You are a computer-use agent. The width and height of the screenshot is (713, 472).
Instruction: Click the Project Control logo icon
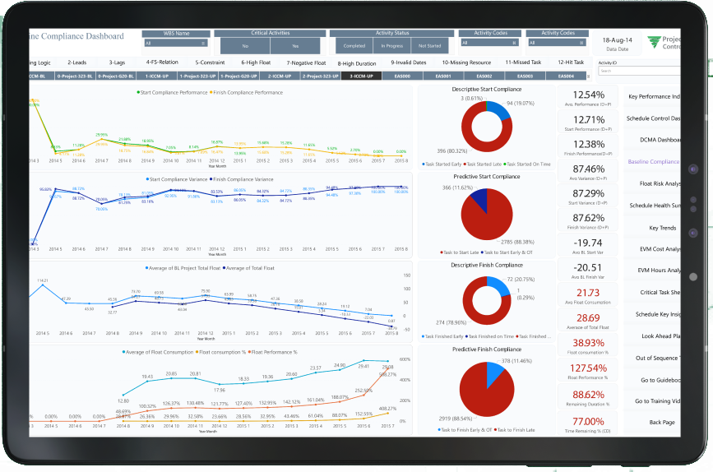654,42
